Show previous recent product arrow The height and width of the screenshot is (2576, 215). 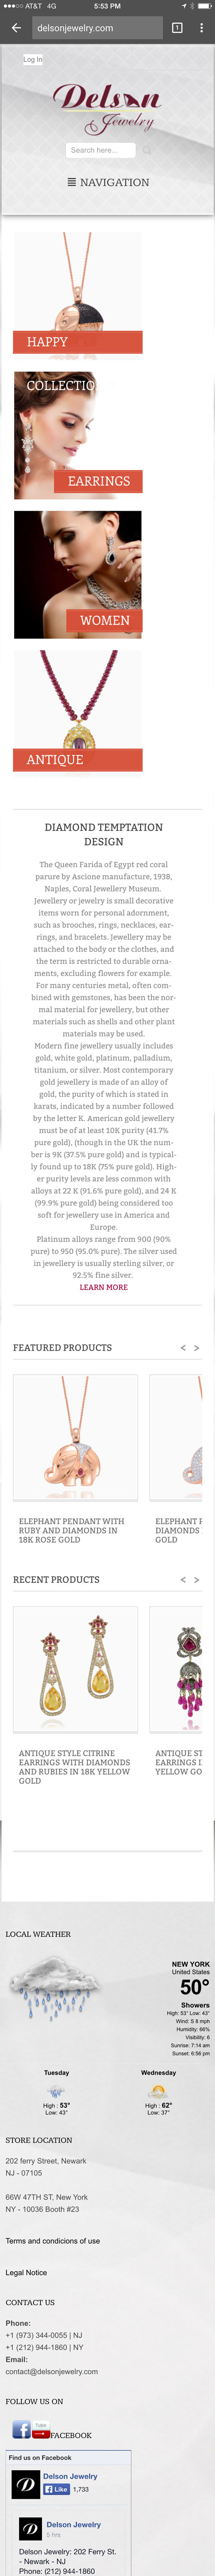click(183, 1580)
